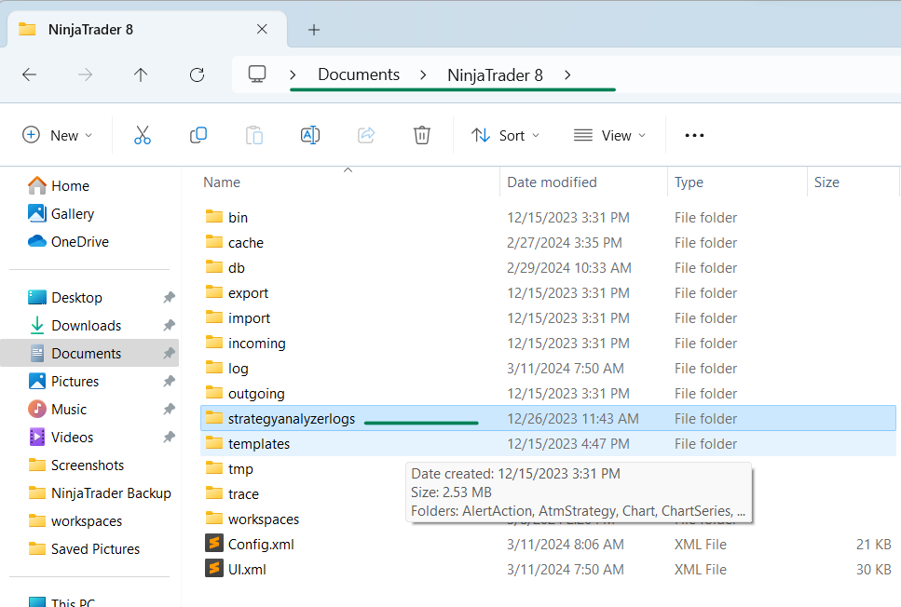Click the Documents breadcrumb link
The width and height of the screenshot is (901, 607).
(x=359, y=74)
